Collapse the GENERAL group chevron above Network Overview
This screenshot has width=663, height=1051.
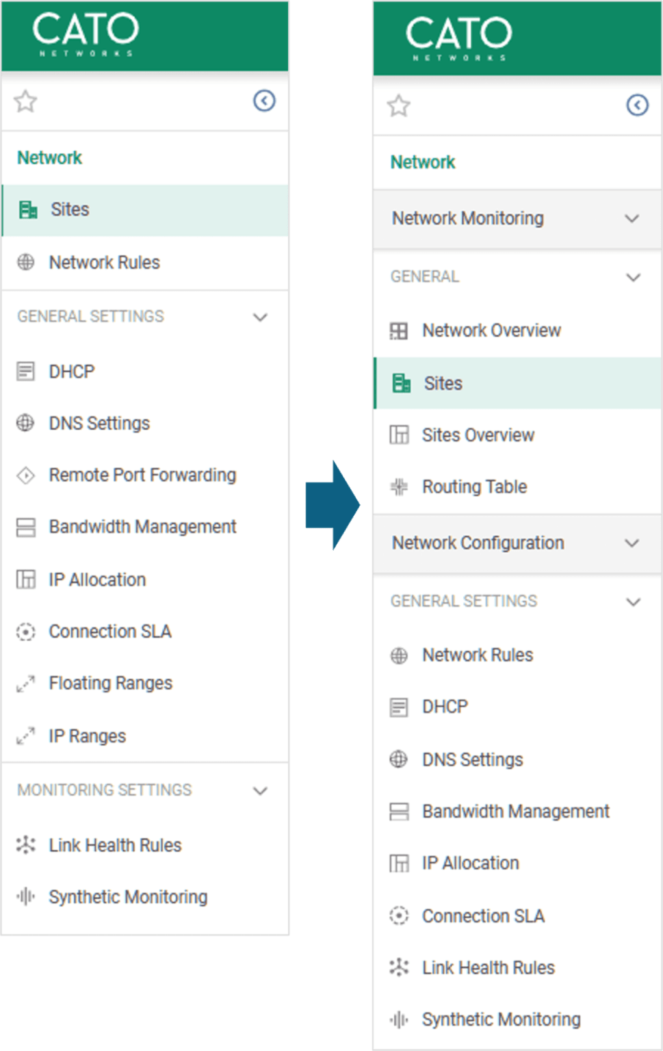634,278
